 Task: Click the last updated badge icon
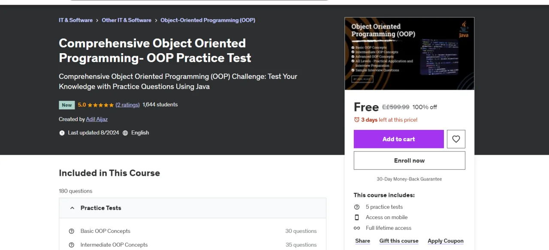(62, 133)
